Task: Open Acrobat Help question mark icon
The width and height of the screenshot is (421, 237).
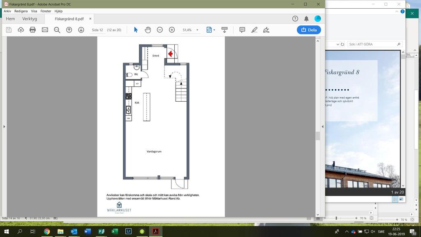Action: (x=295, y=19)
